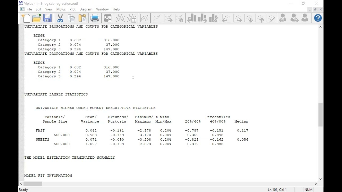The image size is (342, 192).
Task: Open the Window menu
Action: [x=102, y=9]
